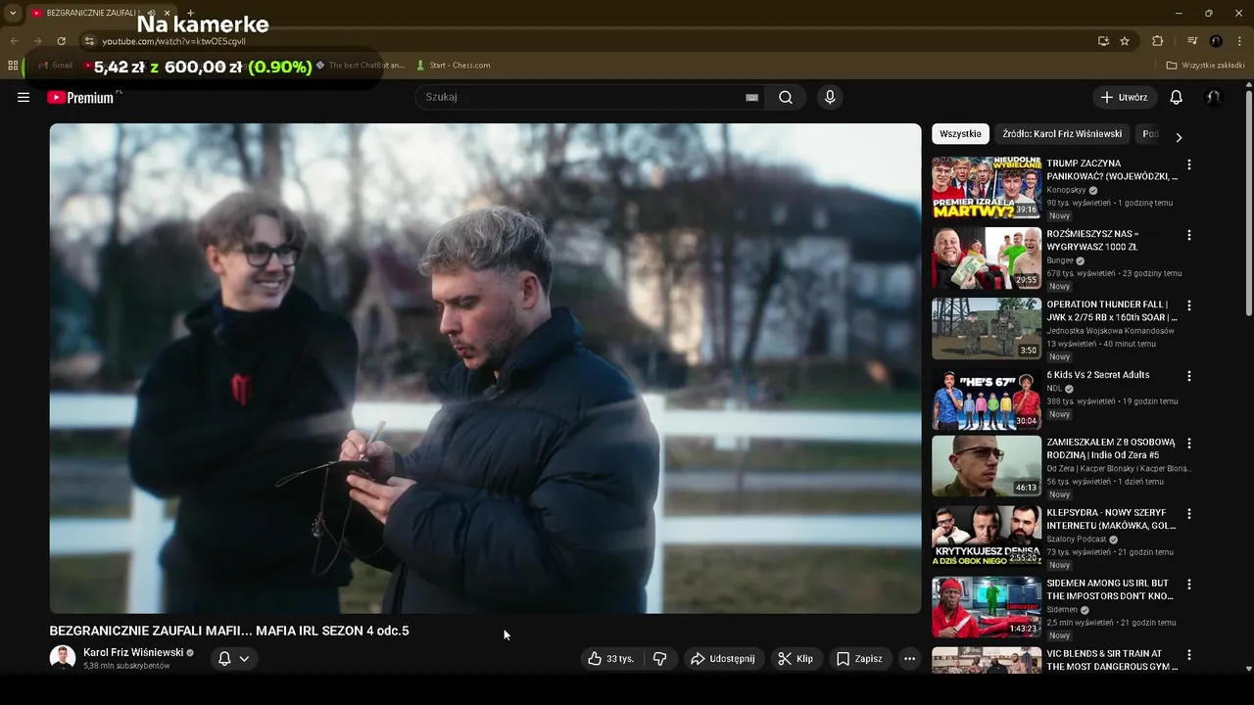Click the Zapisz save button
Image resolution: width=1254 pixels, height=705 pixels.
(859, 659)
